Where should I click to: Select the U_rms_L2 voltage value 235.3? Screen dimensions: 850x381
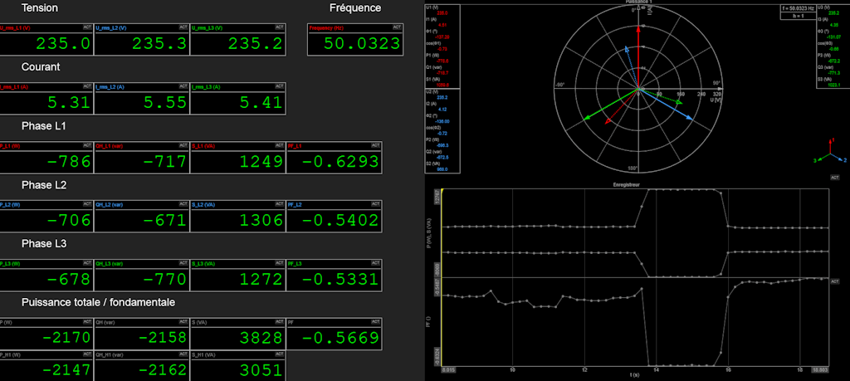(x=159, y=43)
